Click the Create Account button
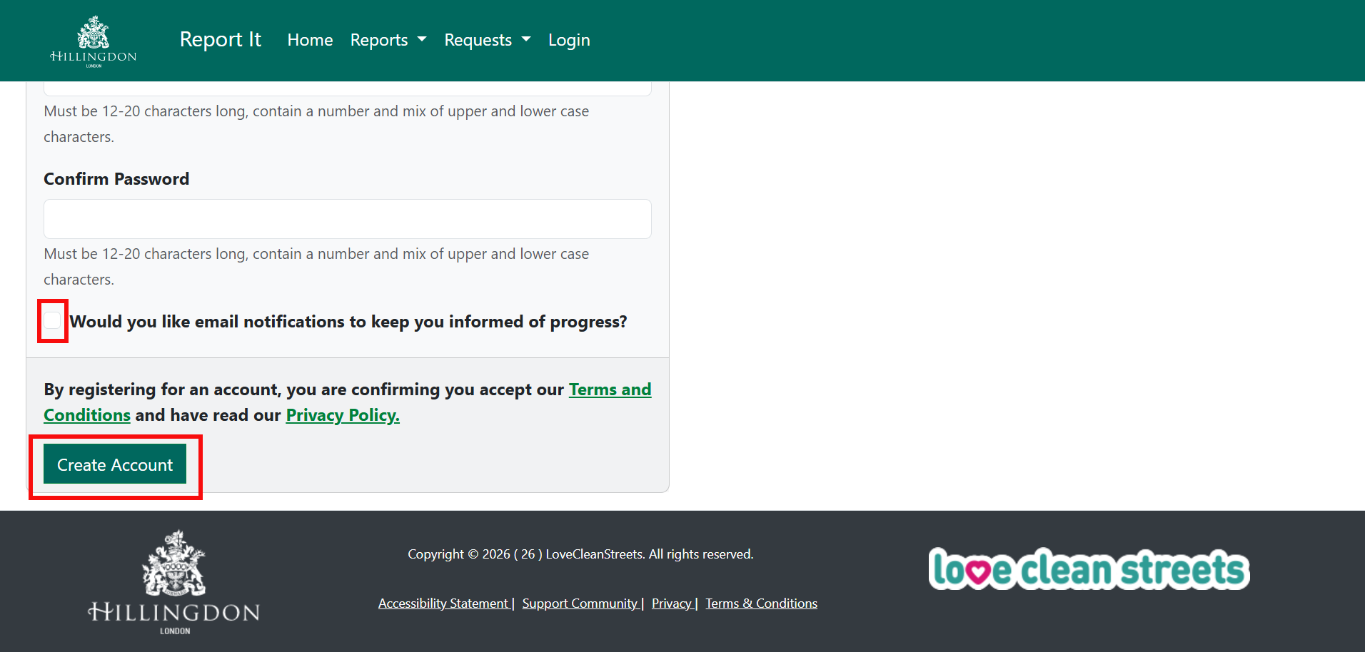 pyautogui.click(x=115, y=464)
